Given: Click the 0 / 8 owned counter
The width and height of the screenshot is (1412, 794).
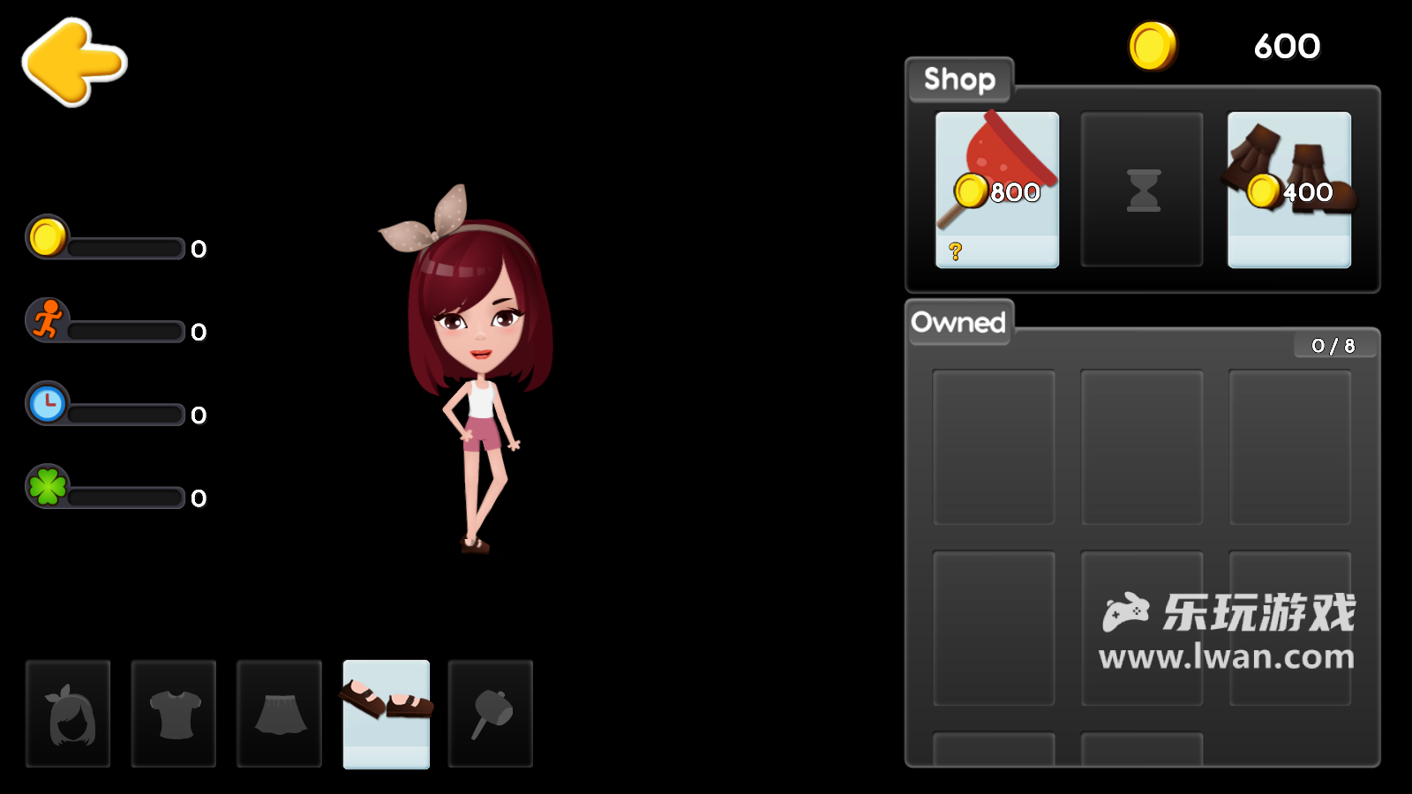Looking at the screenshot, I should pos(1333,346).
